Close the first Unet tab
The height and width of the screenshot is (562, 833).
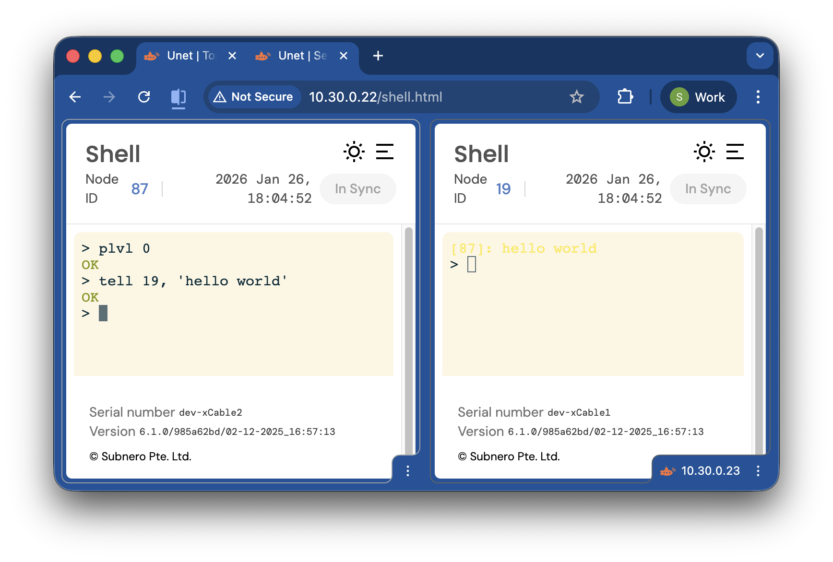coord(232,56)
